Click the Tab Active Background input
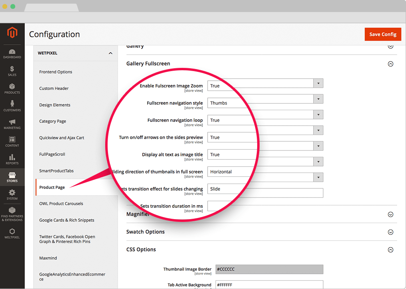Viewport: 406px width, 289px height. coord(269,285)
